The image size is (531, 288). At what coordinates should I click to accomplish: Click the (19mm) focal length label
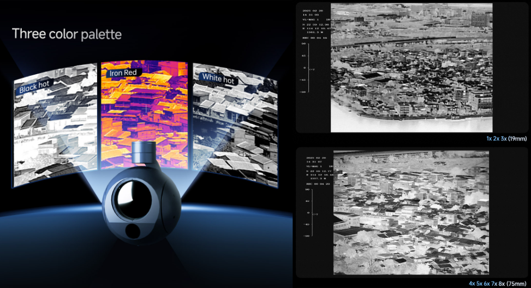coord(517,139)
